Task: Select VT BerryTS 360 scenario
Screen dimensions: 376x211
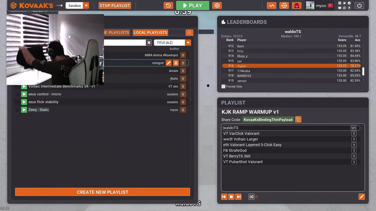Action: pyautogui.click(x=291, y=156)
